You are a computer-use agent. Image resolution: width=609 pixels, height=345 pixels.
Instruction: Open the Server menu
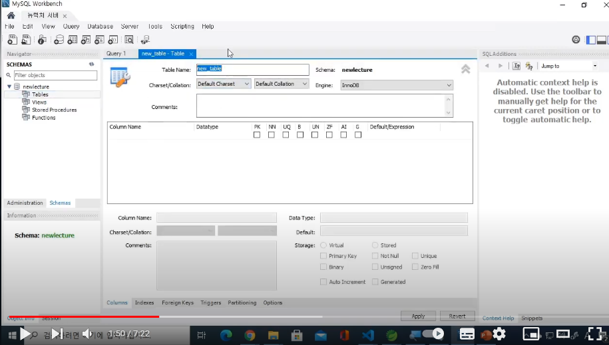(130, 27)
